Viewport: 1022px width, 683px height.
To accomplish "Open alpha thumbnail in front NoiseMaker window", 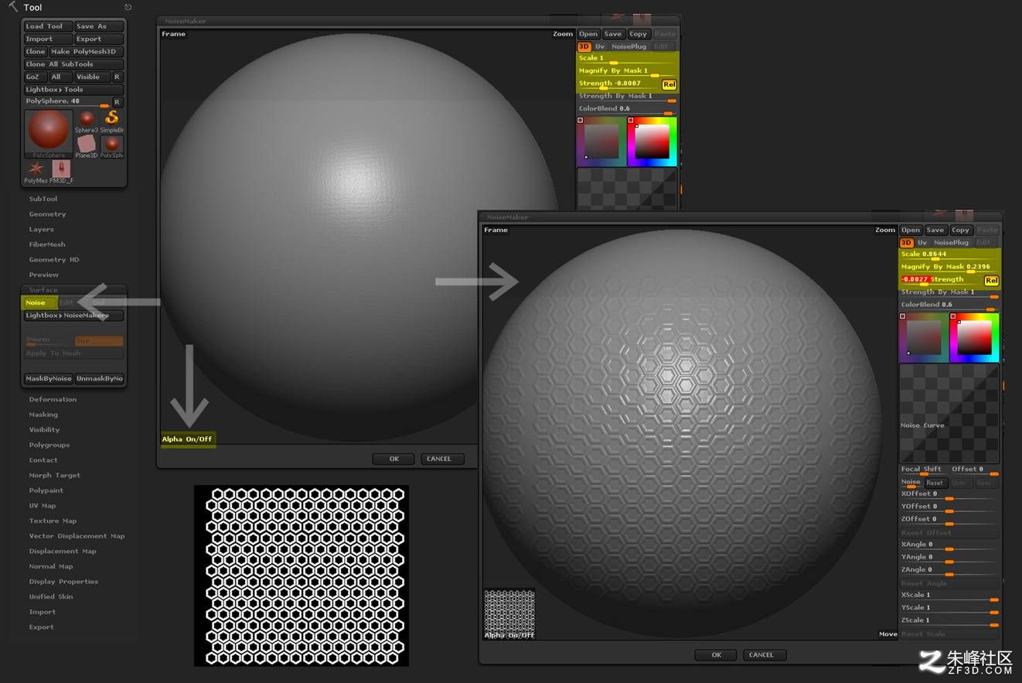I will coord(509,615).
